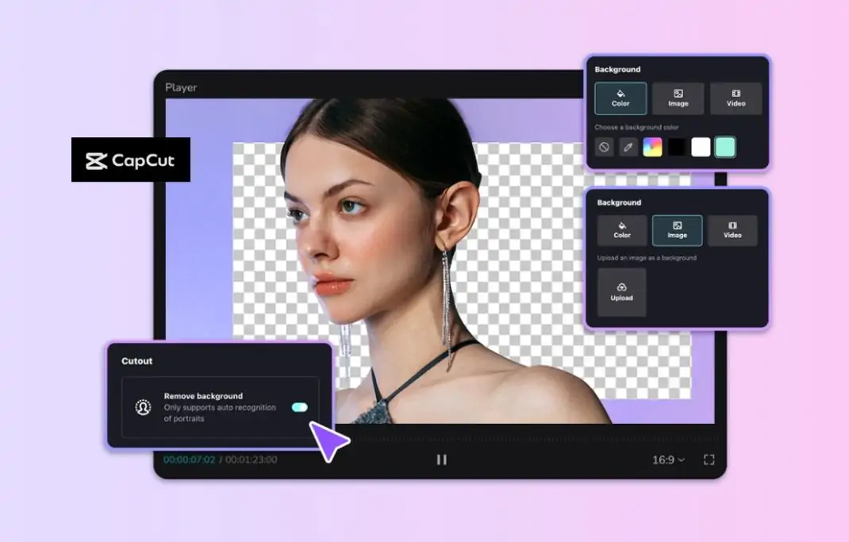Click the Player title label
Screen dimensions: 849x542
[x=181, y=87]
